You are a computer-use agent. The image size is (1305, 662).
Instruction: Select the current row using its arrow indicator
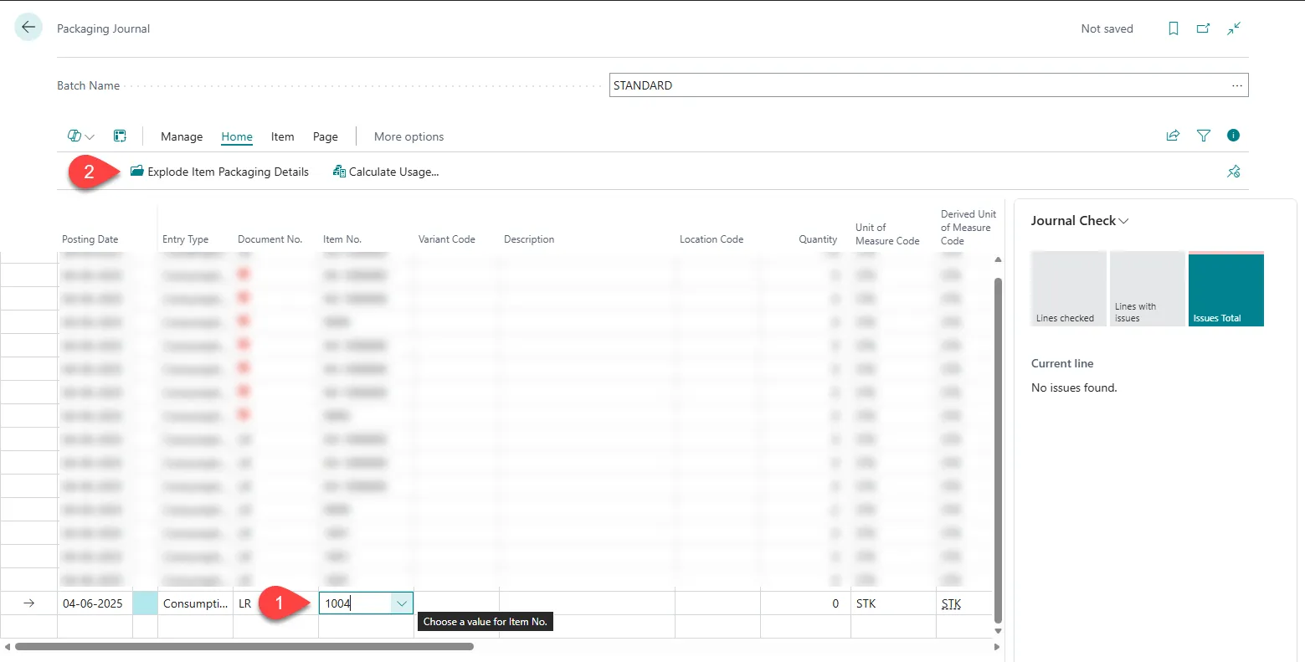pyautogui.click(x=29, y=603)
